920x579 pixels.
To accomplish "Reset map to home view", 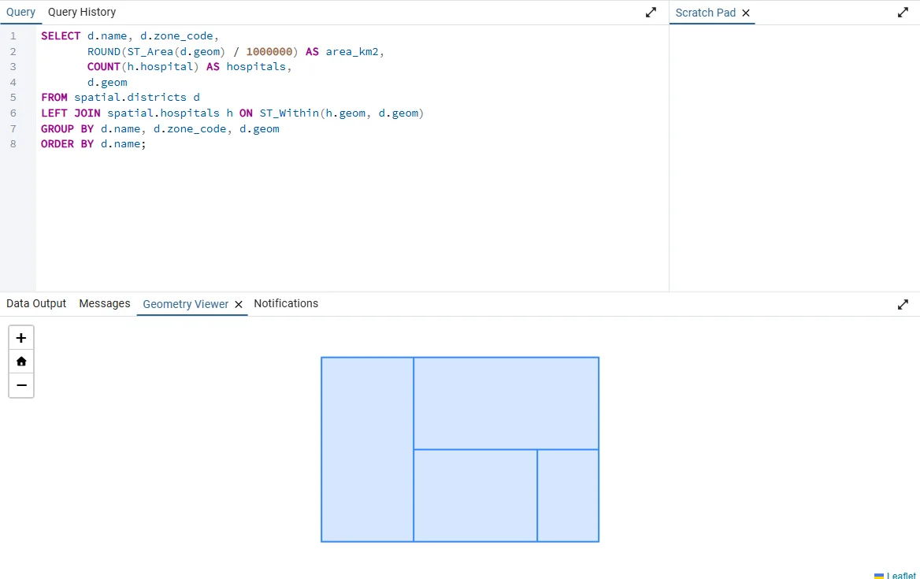I will click(x=21, y=362).
